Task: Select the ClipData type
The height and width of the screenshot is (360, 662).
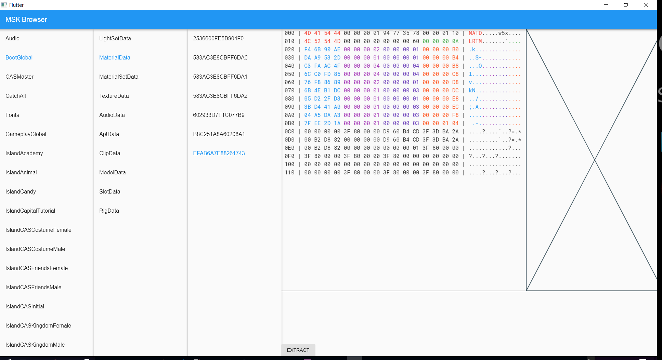Action: point(109,153)
